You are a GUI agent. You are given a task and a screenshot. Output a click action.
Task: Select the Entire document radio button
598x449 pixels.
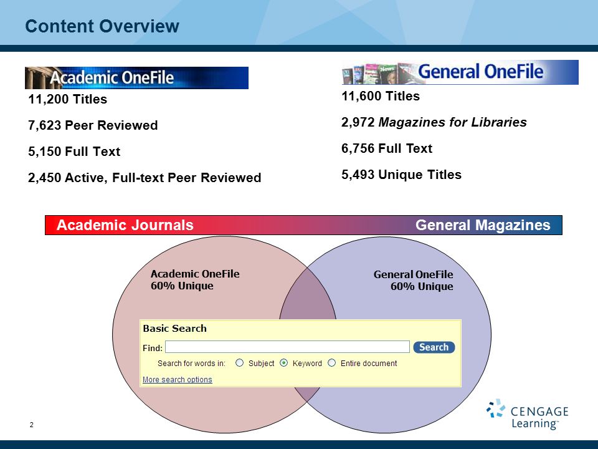332,363
